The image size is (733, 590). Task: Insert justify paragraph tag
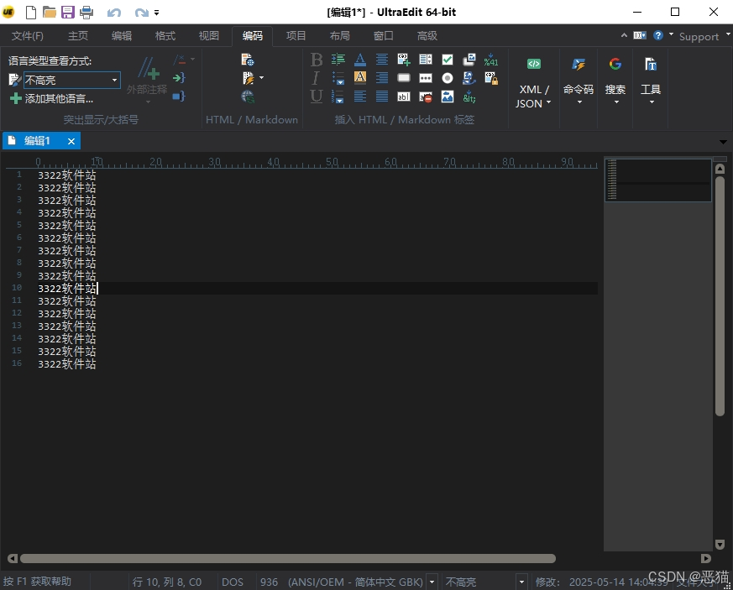point(382,97)
